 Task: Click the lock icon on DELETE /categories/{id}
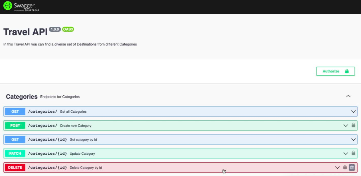(345, 167)
